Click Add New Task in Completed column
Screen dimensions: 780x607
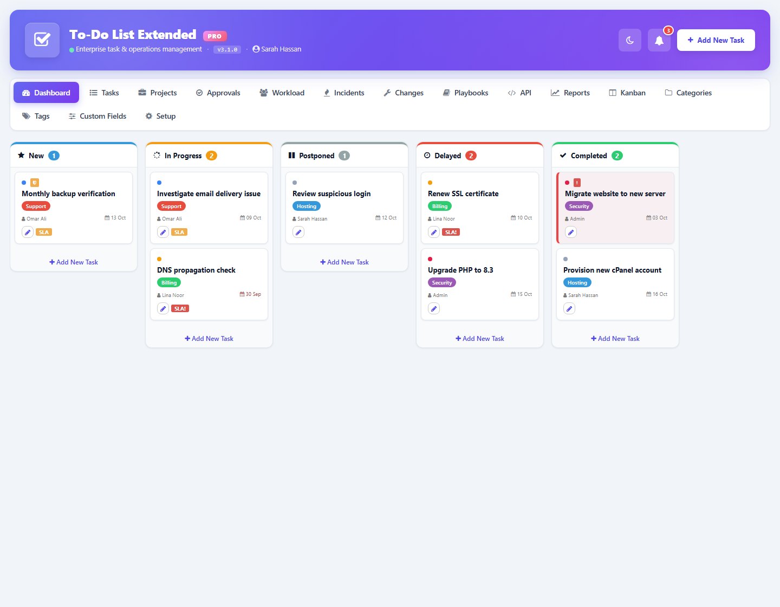(615, 339)
